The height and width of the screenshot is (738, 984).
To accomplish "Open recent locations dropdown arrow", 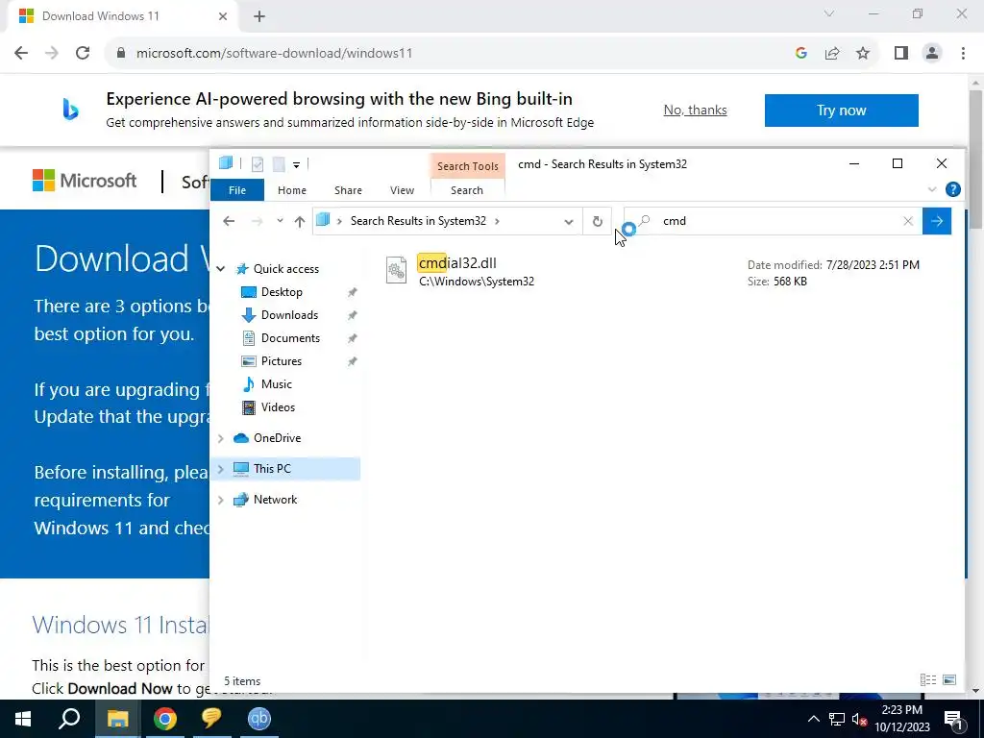I will 280,221.
